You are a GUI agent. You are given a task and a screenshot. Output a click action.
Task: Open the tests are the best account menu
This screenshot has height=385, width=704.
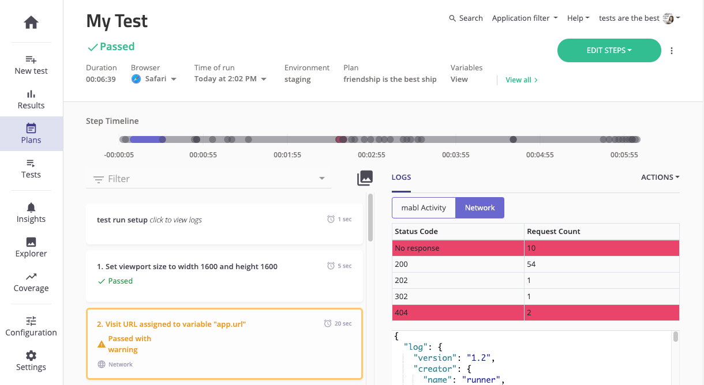pos(639,18)
